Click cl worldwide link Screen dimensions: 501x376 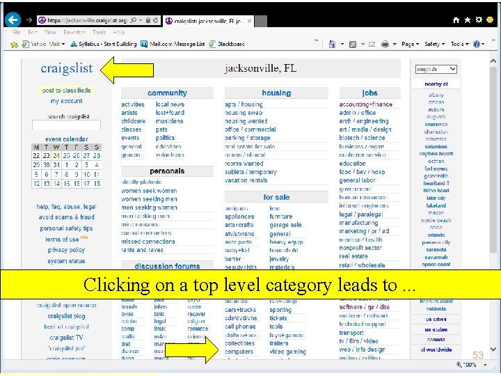[x=436, y=350]
